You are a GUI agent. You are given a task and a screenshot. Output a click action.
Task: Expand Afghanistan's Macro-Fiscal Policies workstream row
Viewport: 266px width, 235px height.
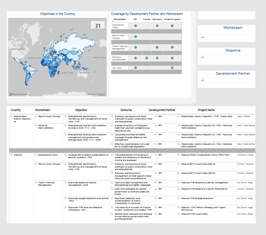[x=35, y=117]
